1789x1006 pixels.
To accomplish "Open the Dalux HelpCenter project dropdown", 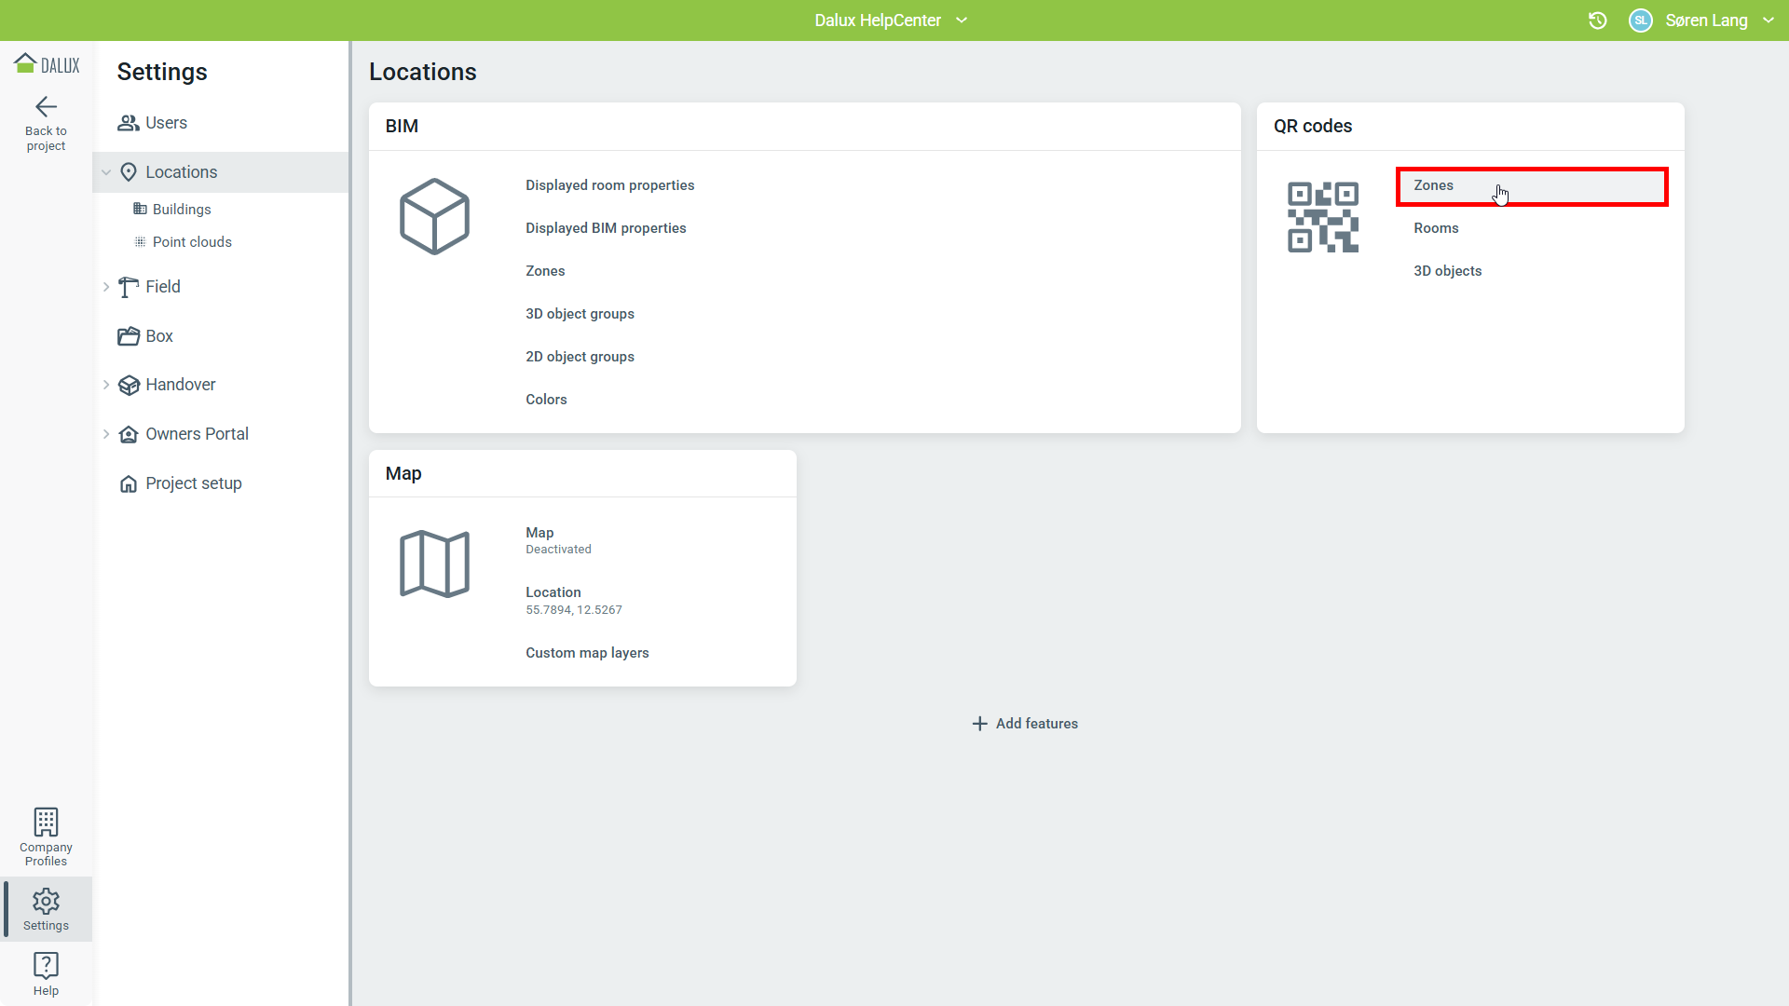I will click(962, 20).
